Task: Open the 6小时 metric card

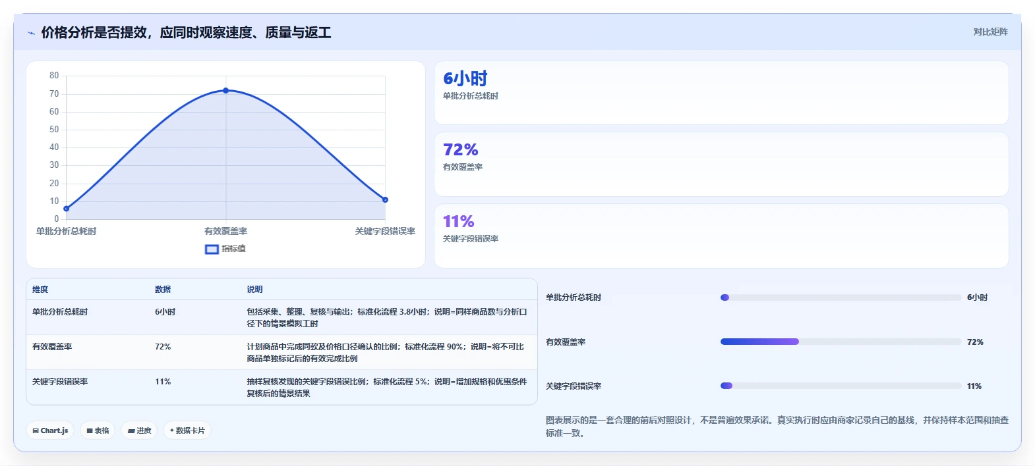Action: [721, 93]
